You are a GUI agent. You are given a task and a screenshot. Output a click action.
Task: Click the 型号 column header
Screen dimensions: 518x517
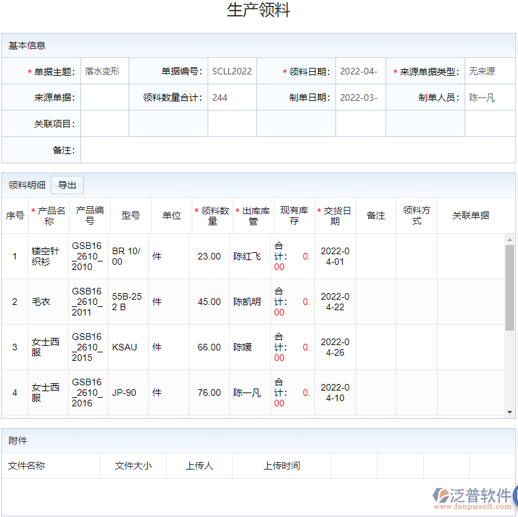(x=131, y=215)
